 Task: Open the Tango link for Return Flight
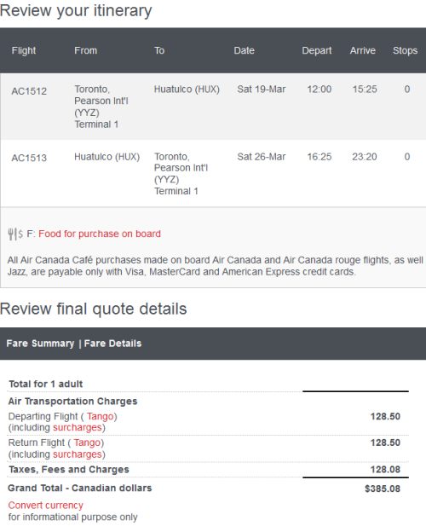click(87, 442)
